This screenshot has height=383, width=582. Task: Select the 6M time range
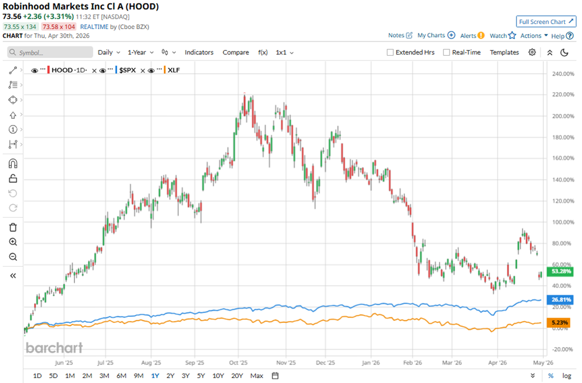click(121, 376)
